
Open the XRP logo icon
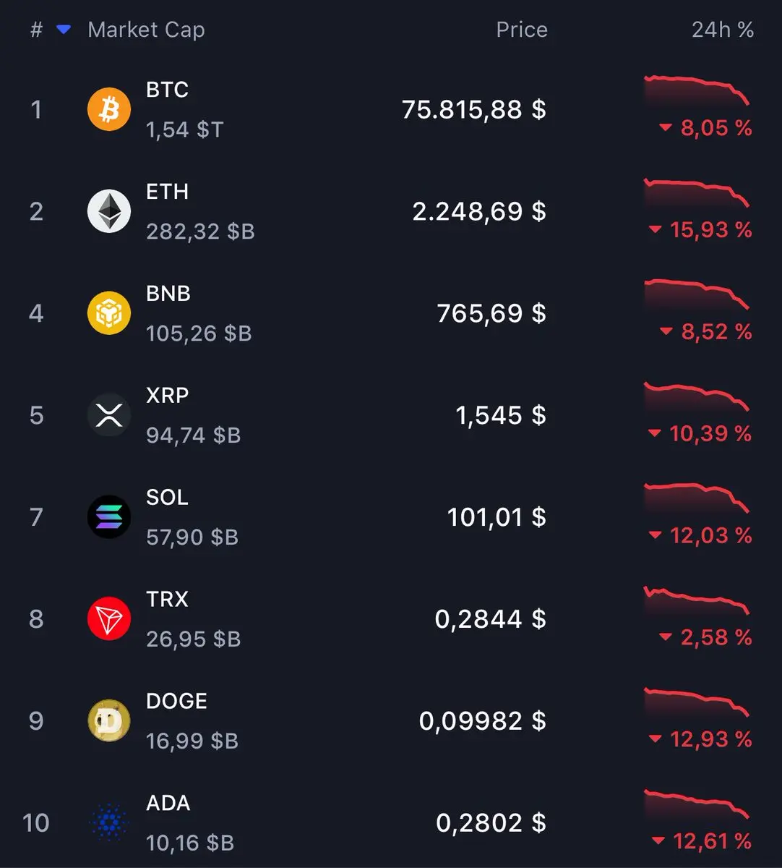tap(109, 415)
